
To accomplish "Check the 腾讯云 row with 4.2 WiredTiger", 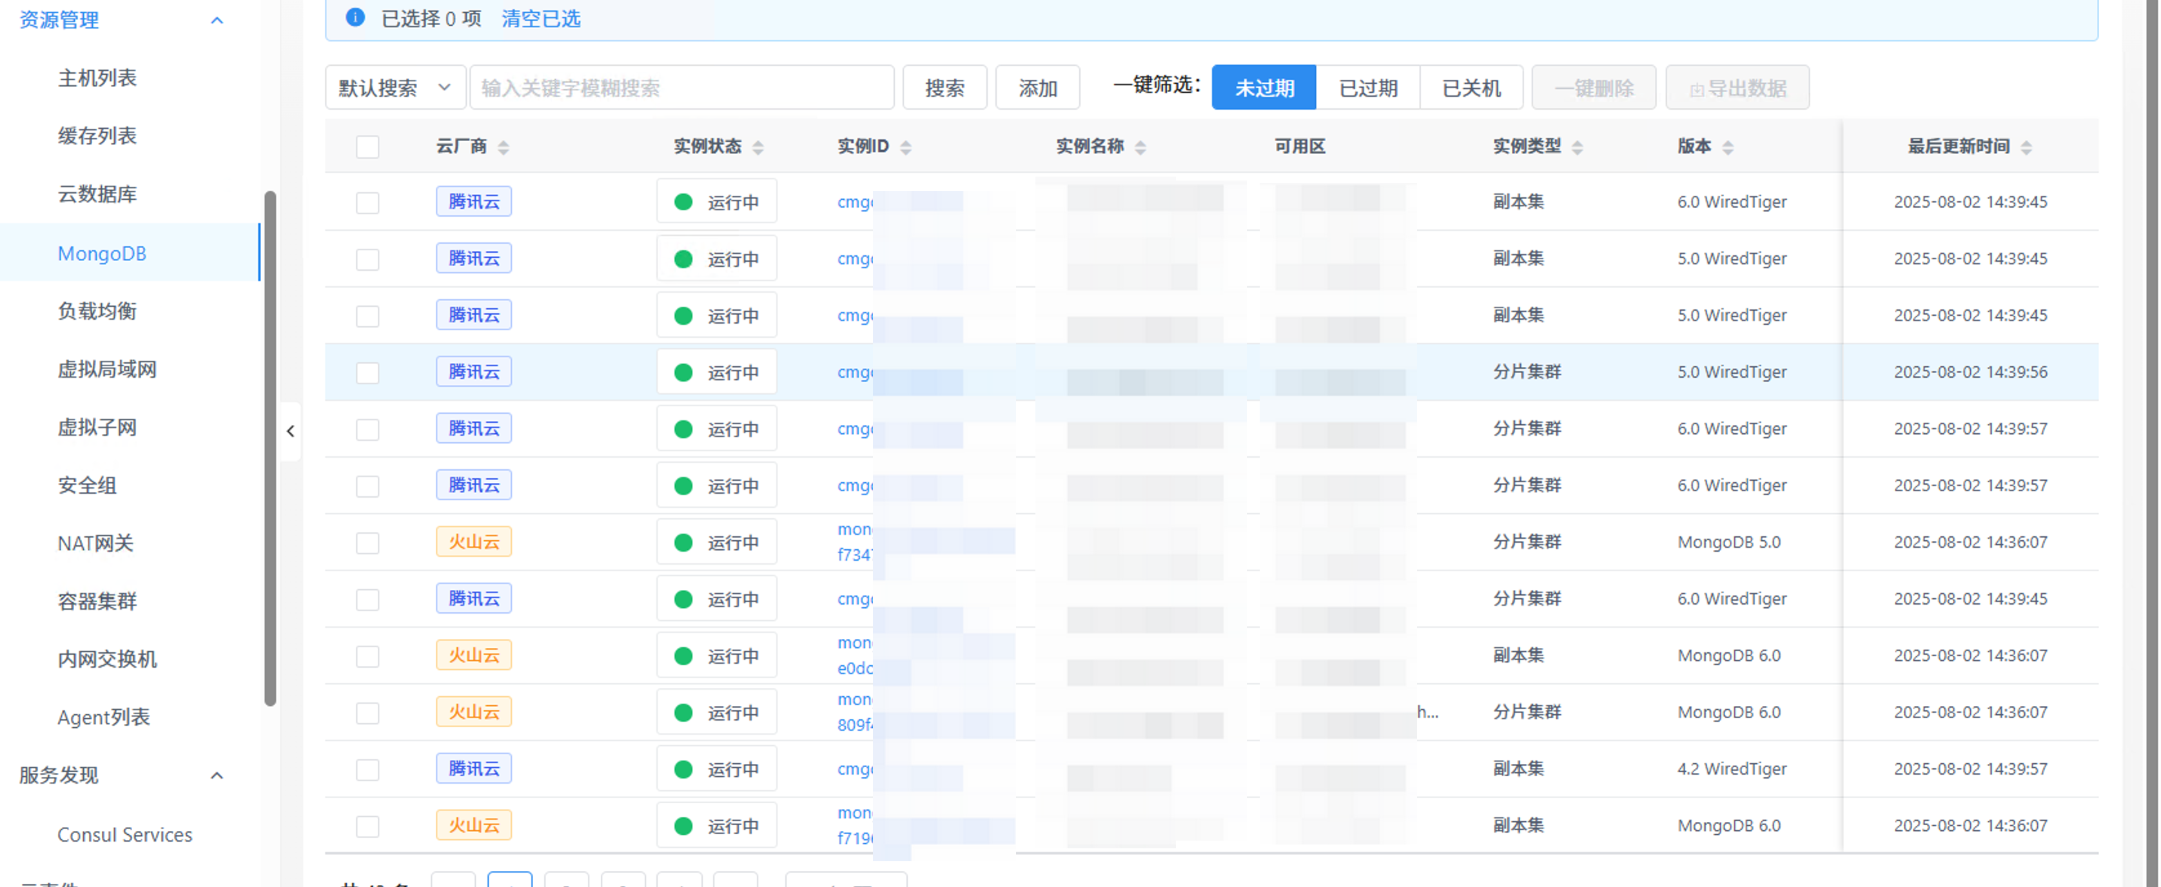I will [x=367, y=770].
